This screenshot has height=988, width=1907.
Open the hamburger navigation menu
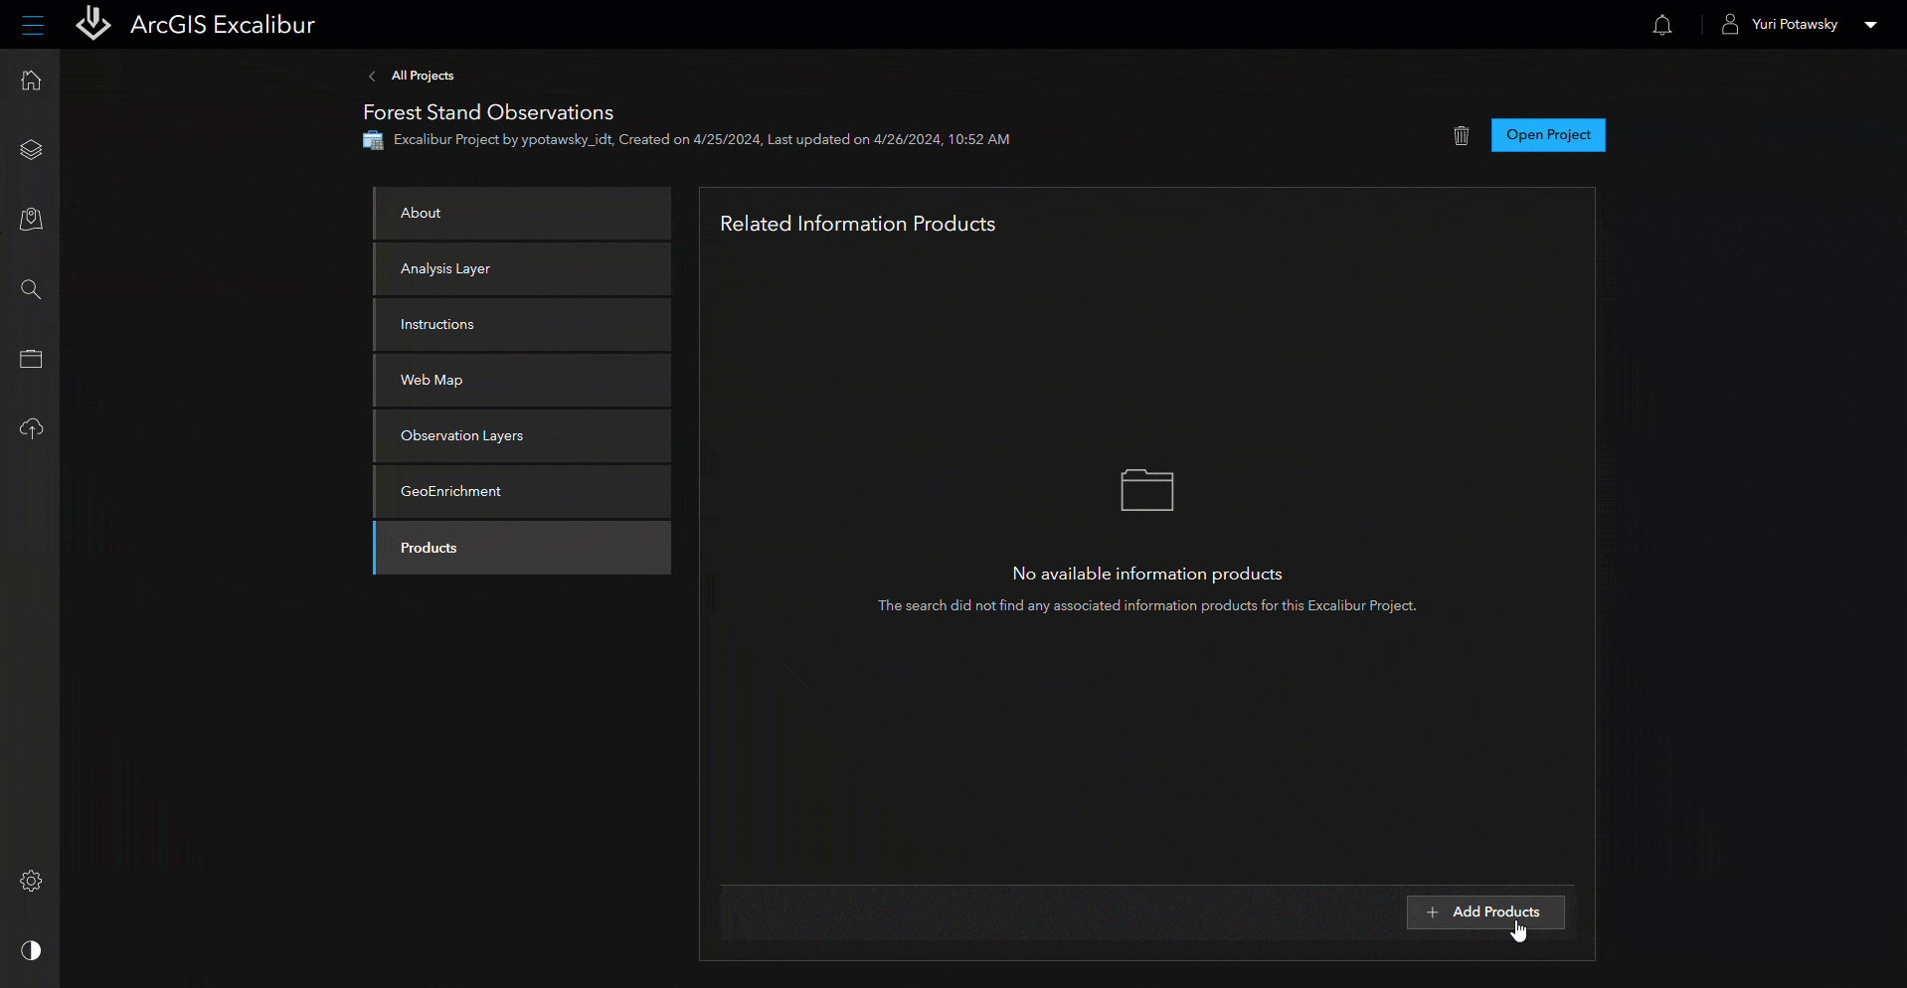[32, 25]
